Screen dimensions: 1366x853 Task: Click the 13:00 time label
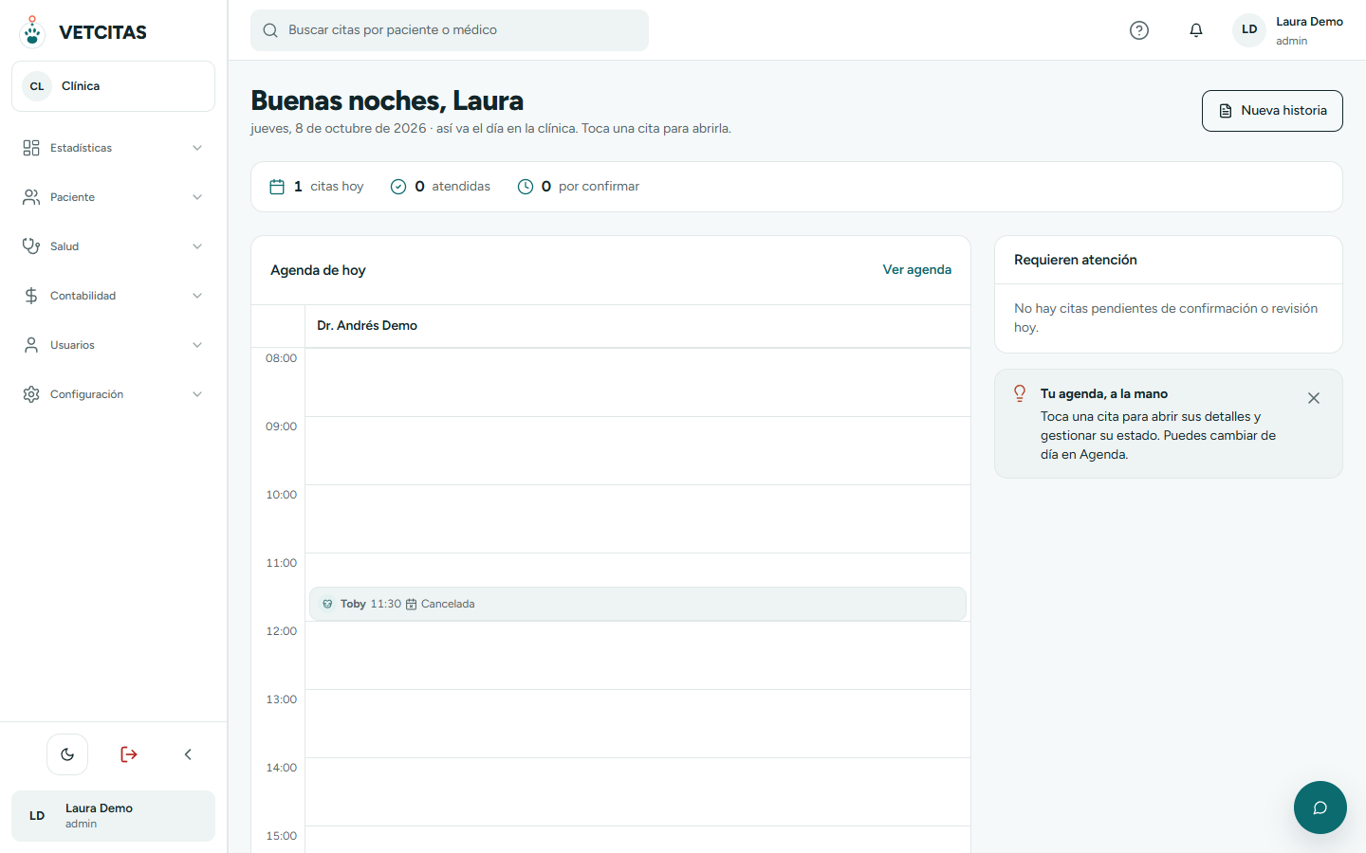[x=281, y=699]
